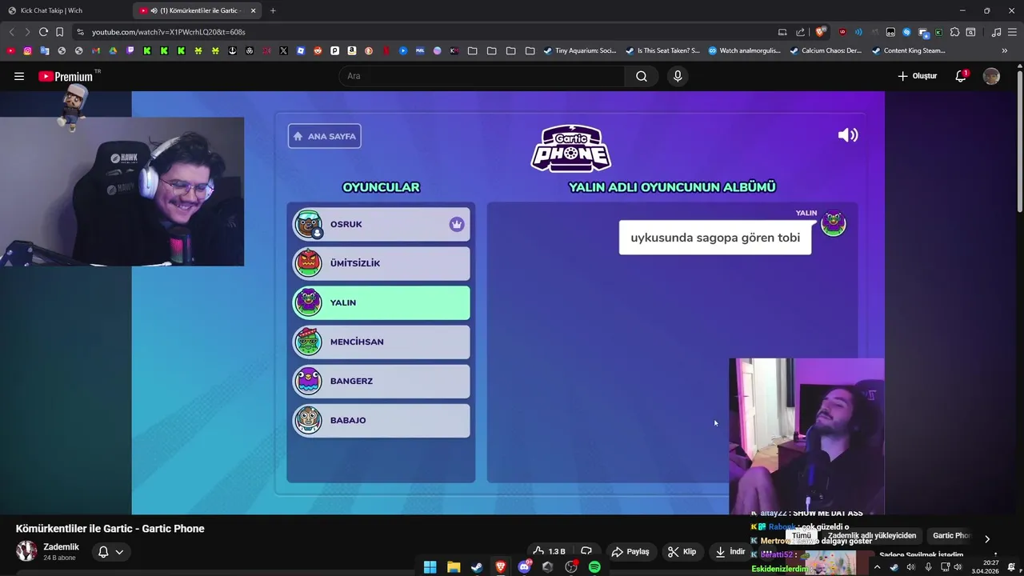Image resolution: width=1024 pixels, height=576 pixels.
Task: Open Spotify from taskbar
Action: coord(594,567)
